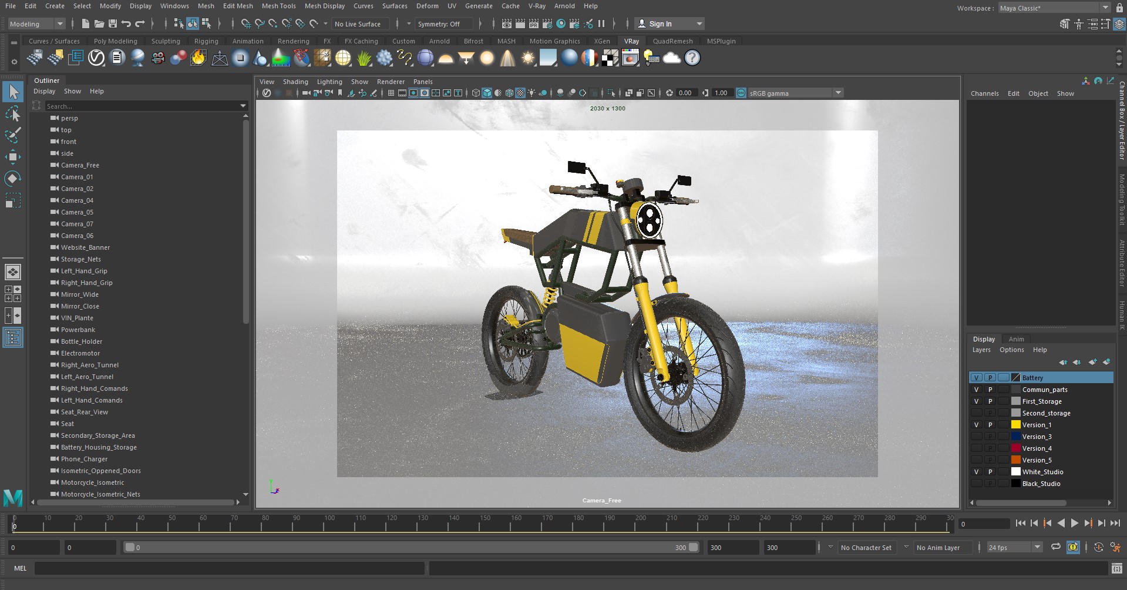Click the Version_4 red color swatch
Screen dimensions: 1127x590
(x=1015, y=448)
